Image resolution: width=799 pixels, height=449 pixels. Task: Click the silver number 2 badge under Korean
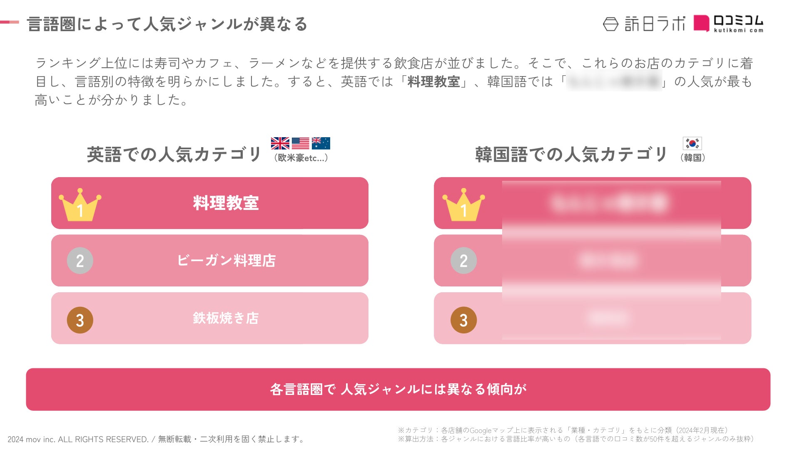[x=463, y=261]
